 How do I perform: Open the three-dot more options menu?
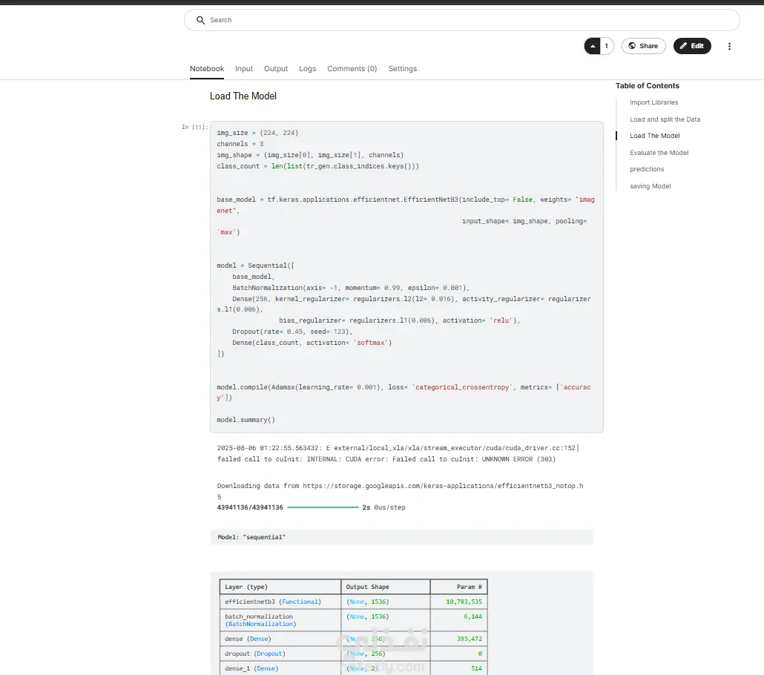[729, 46]
